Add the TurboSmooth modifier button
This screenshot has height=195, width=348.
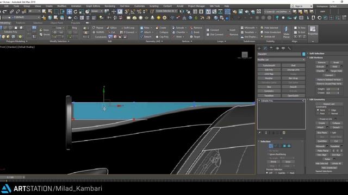click(x=269, y=66)
